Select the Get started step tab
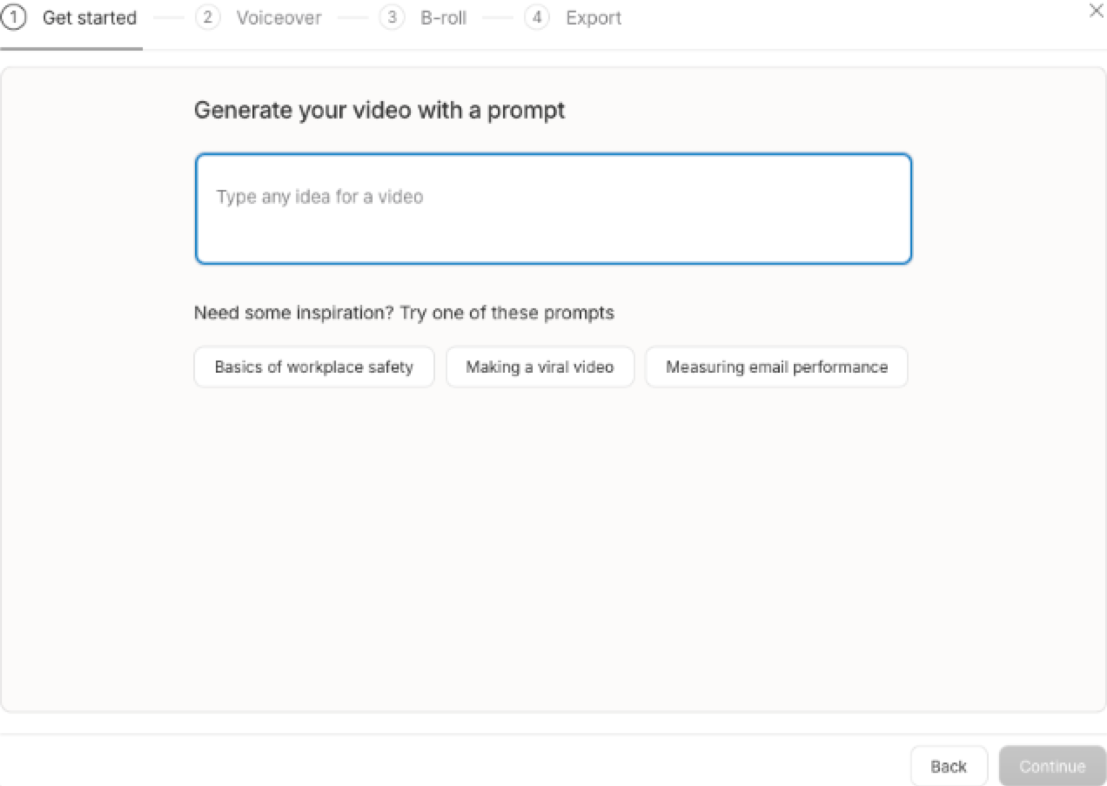 coord(90,18)
